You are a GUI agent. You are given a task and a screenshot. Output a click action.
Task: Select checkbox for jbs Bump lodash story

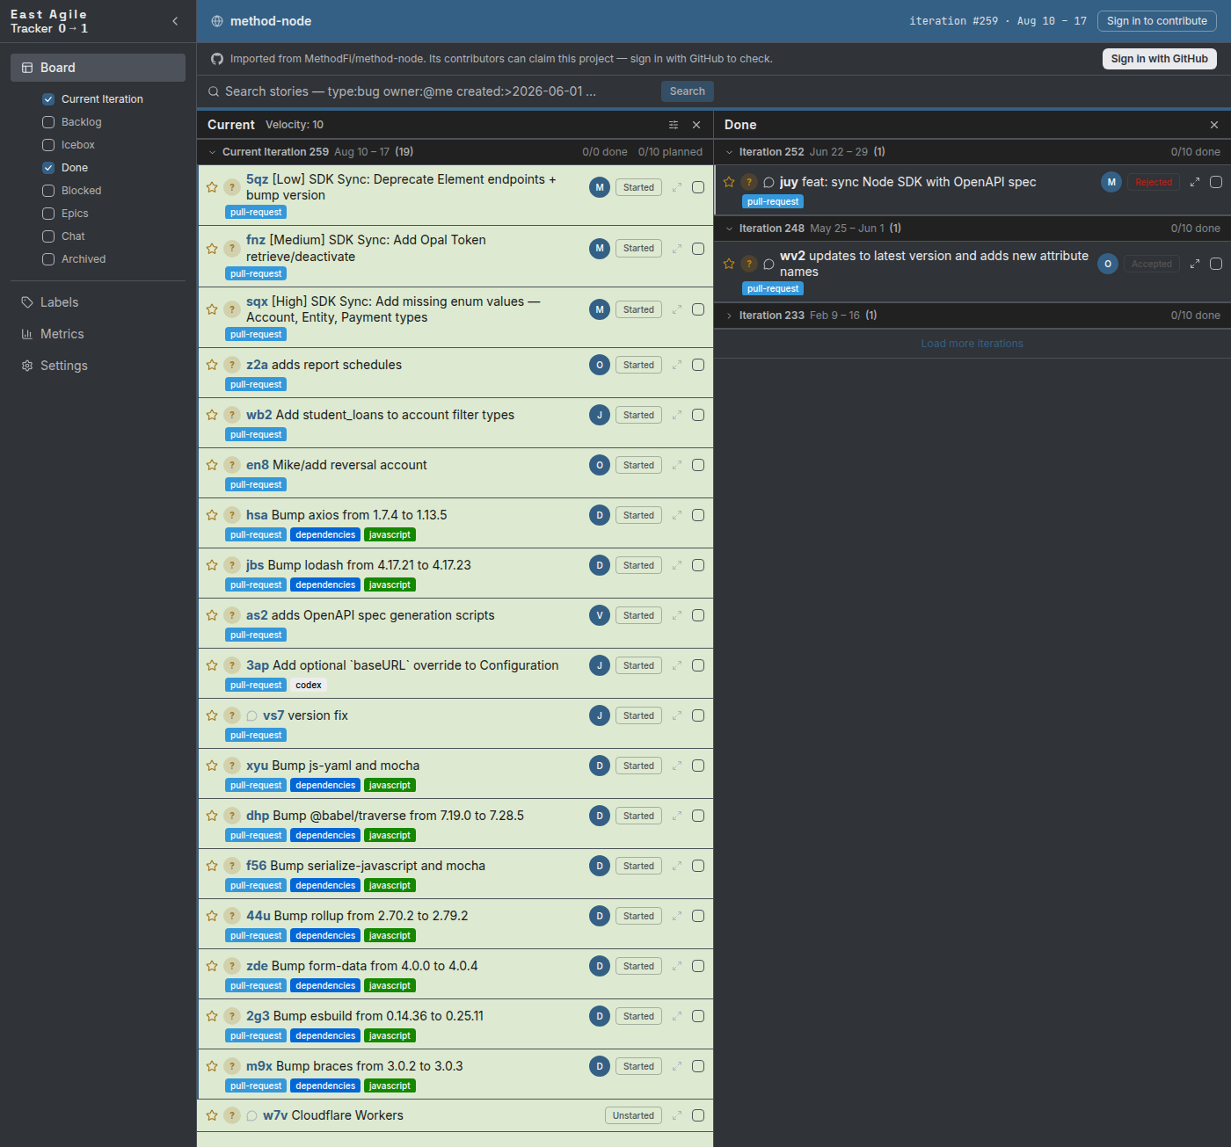pos(698,565)
